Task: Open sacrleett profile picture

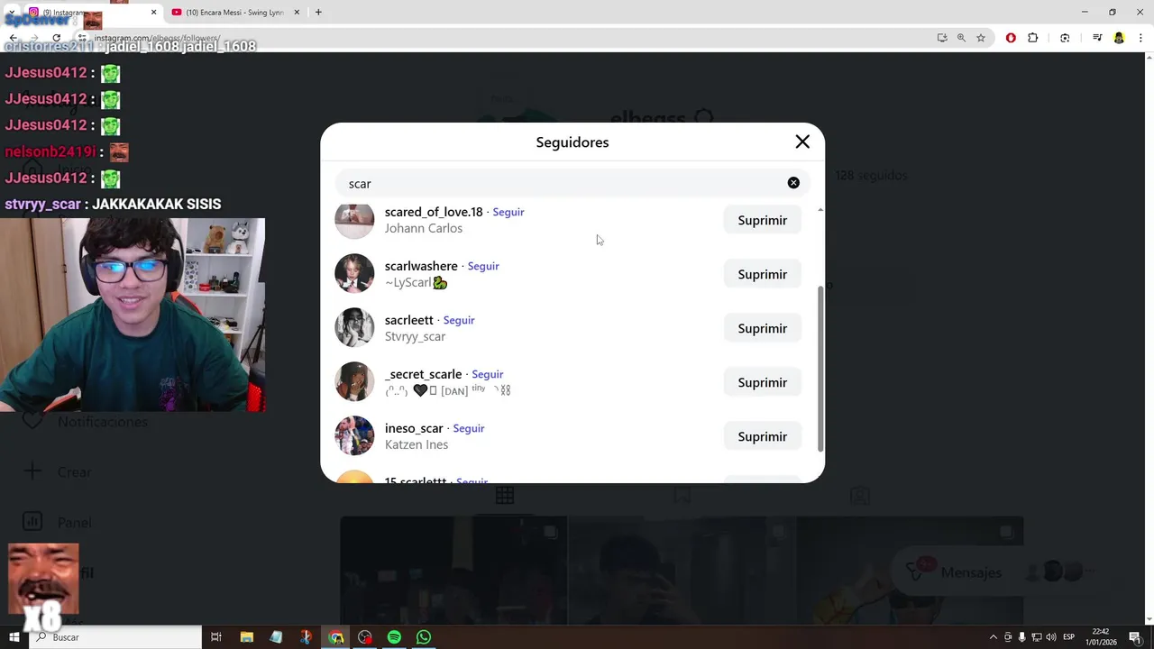Action: coord(354,328)
